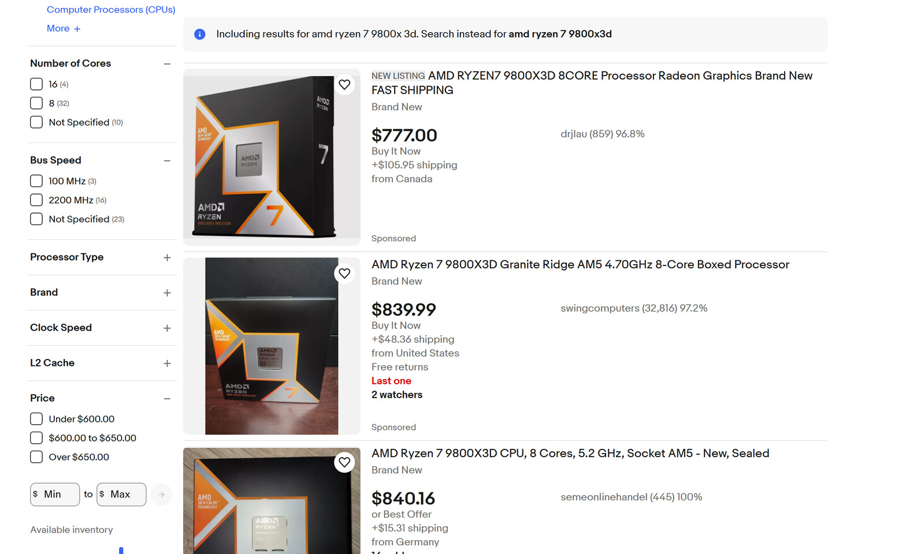Expand the L2 Cache filter
921x554 pixels.
167,363
